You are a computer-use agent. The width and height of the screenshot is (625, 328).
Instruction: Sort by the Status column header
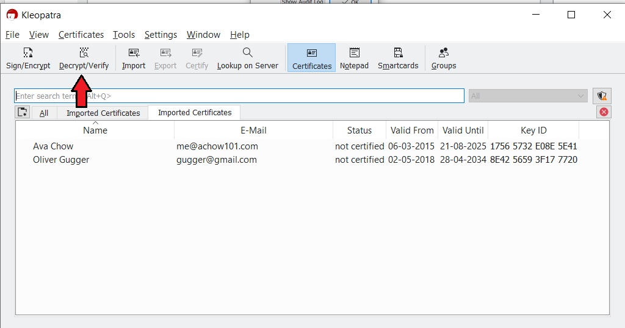click(359, 130)
